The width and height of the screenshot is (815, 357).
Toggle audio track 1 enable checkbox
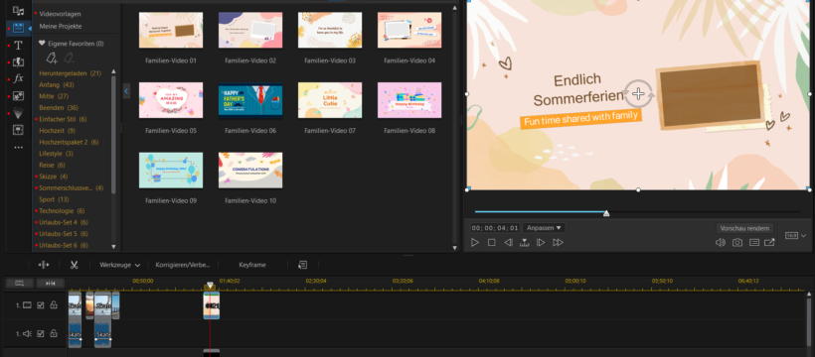[x=41, y=333]
